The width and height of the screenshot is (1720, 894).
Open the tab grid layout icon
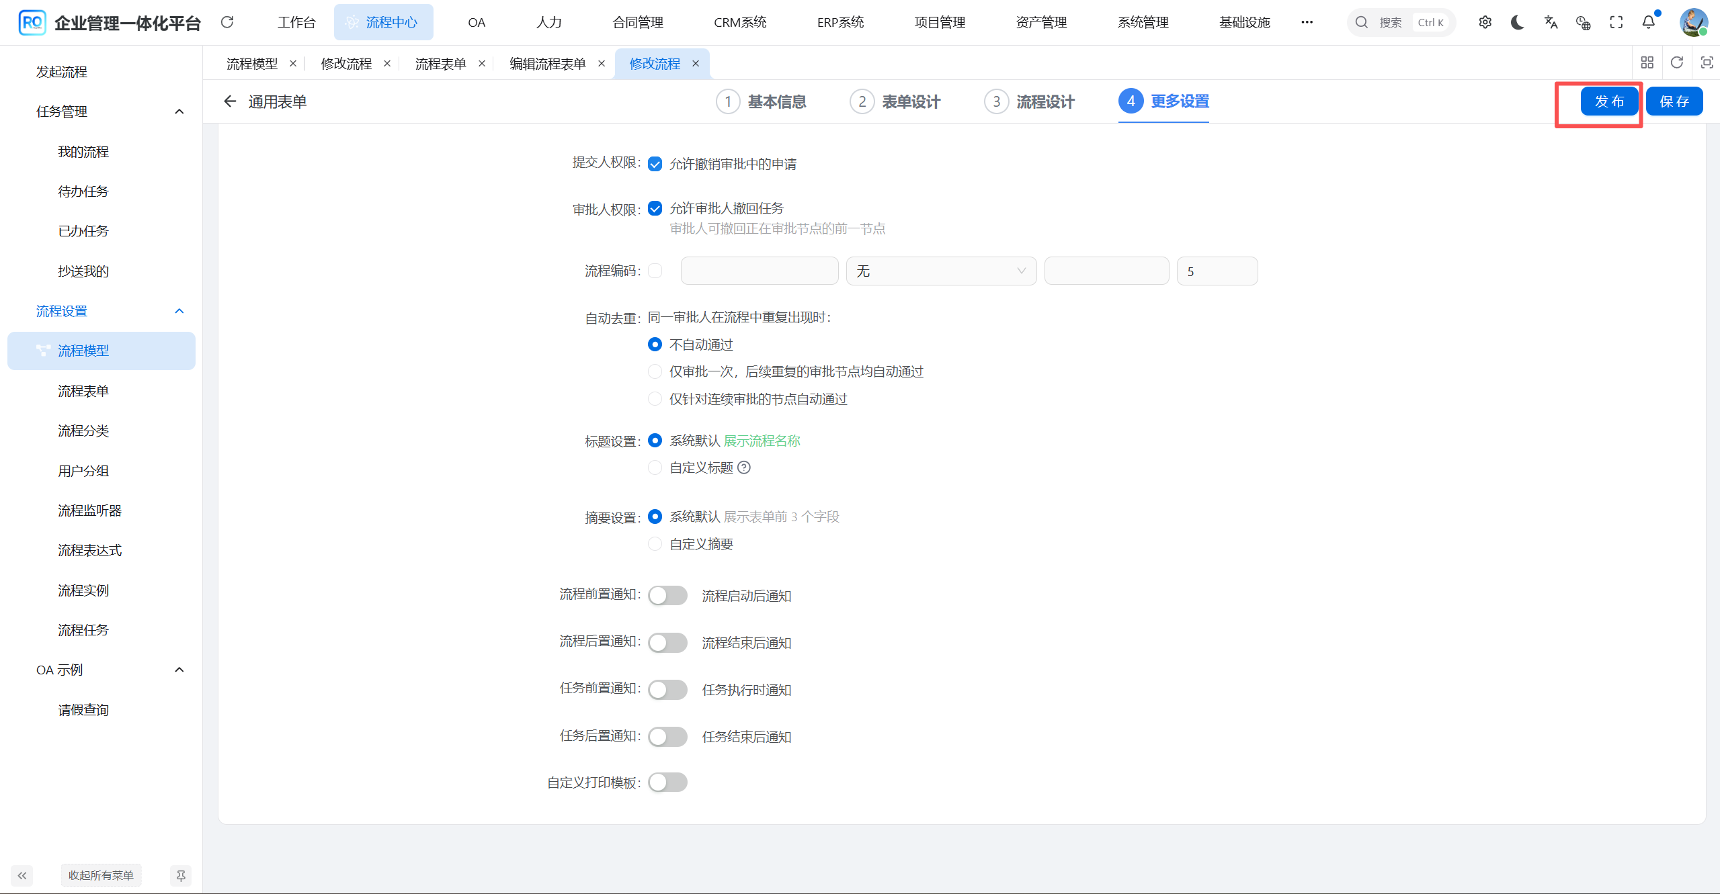click(x=1647, y=62)
